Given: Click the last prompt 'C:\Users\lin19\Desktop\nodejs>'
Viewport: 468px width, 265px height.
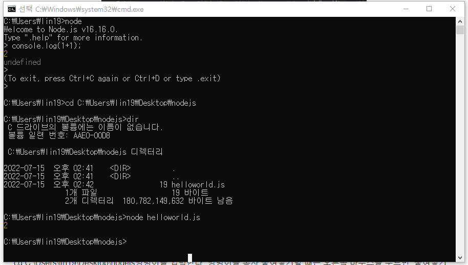Looking at the screenshot, I should [x=65, y=242].
